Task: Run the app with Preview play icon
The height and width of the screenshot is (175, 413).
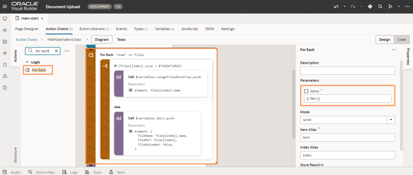Action: (x=390, y=7)
